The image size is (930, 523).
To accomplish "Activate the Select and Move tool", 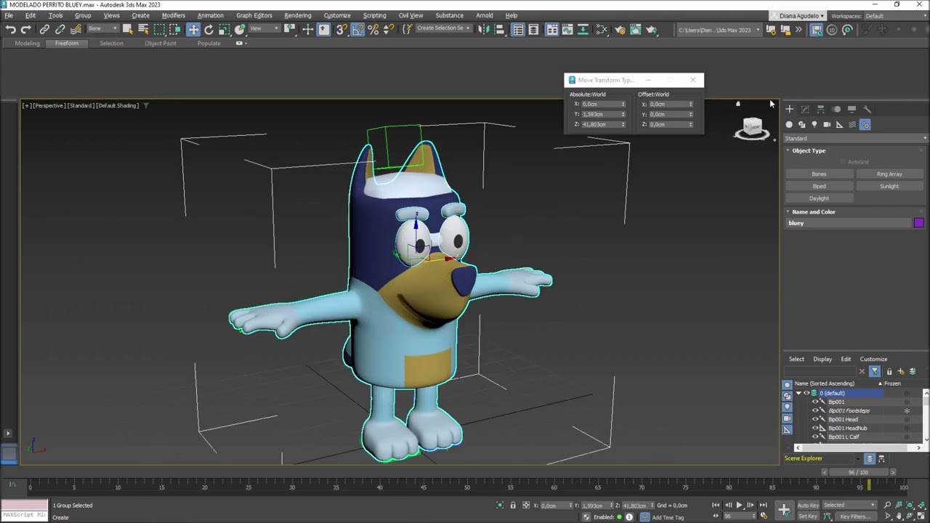I will (193, 29).
